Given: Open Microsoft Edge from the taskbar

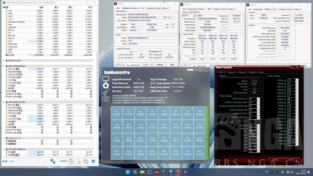Looking at the screenshot, I should tap(149, 173).
